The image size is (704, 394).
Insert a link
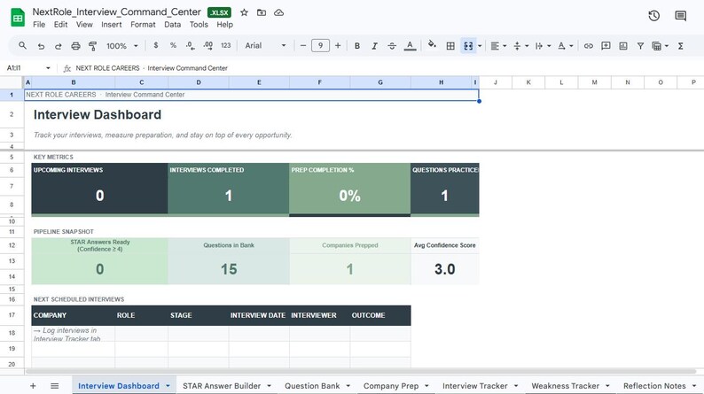point(588,46)
